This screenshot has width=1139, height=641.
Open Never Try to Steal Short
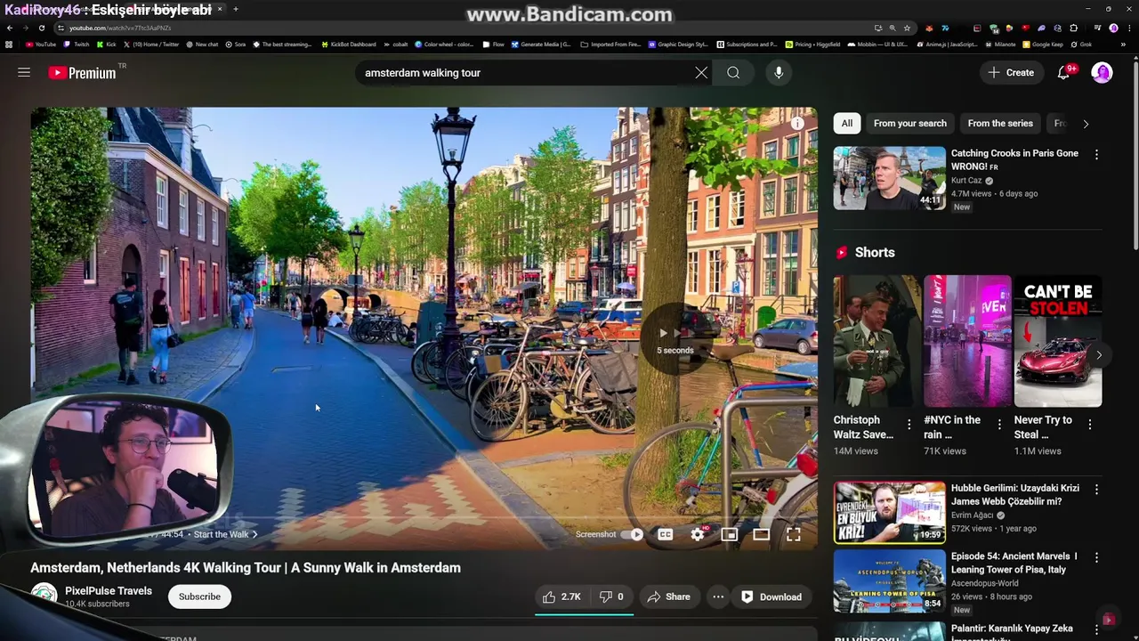coord(1058,341)
